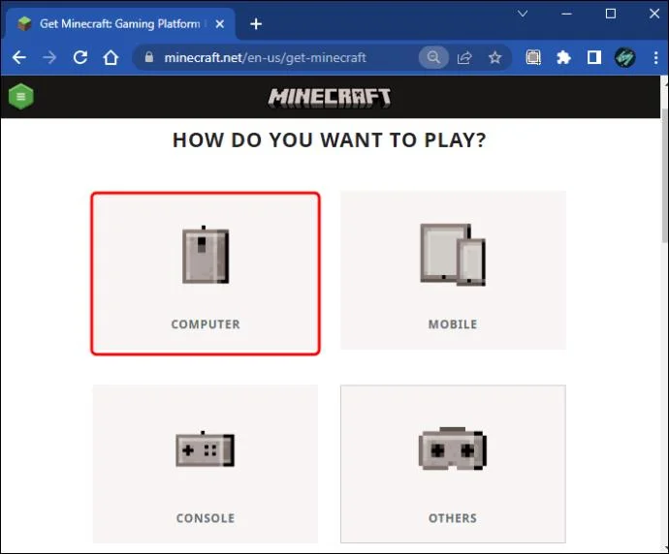Open the Extensions puzzle menu

563,57
